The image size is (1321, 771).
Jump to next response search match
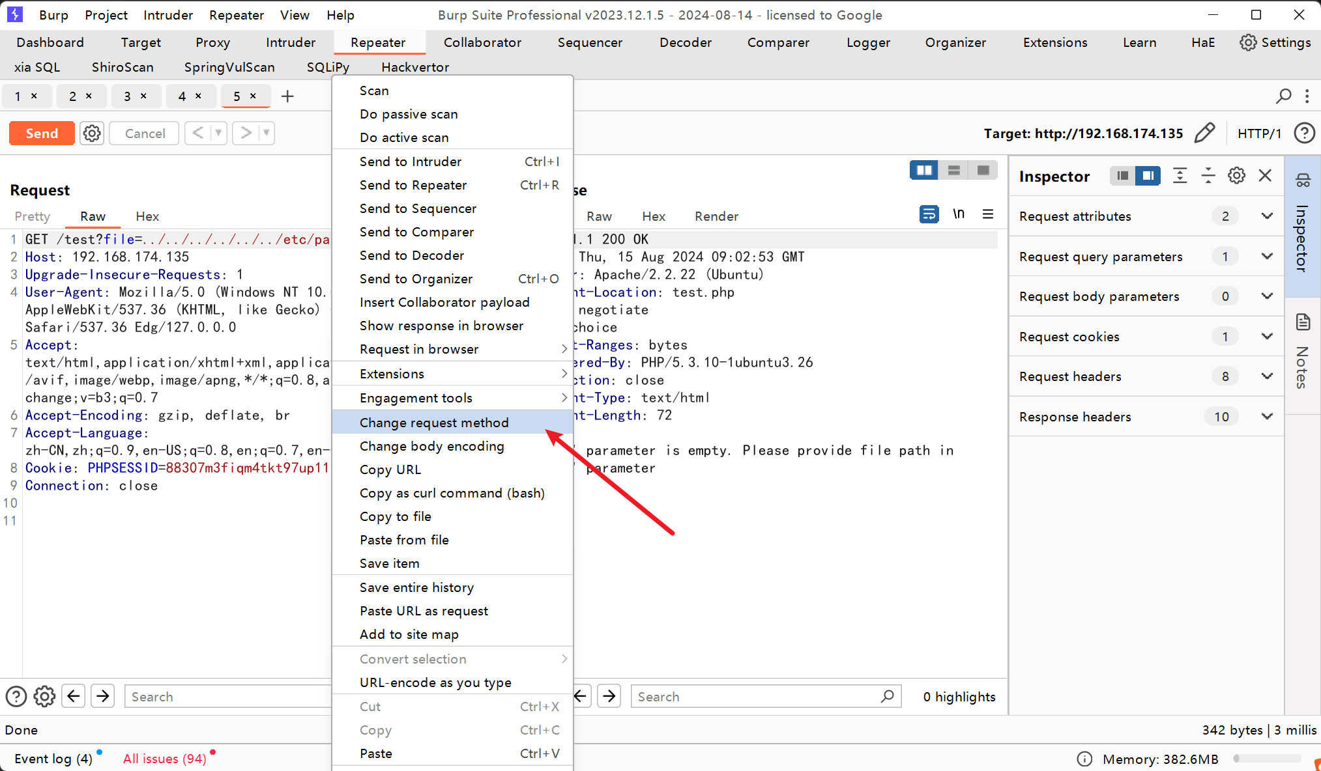(x=609, y=696)
